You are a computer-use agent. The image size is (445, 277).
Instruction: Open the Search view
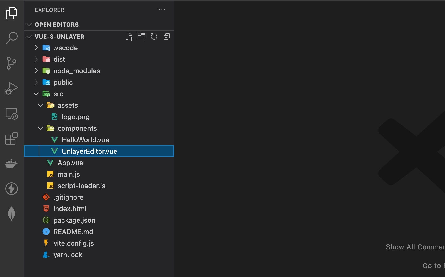(12, 38)
